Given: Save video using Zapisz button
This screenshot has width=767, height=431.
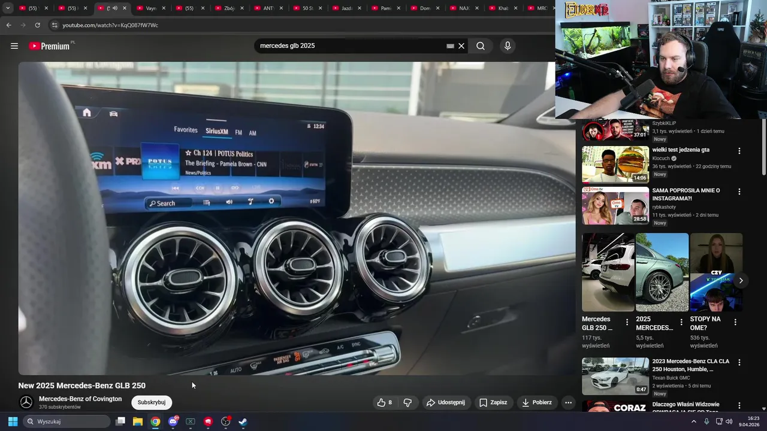Looking at the screenshot, I should [x=493, y=402].
